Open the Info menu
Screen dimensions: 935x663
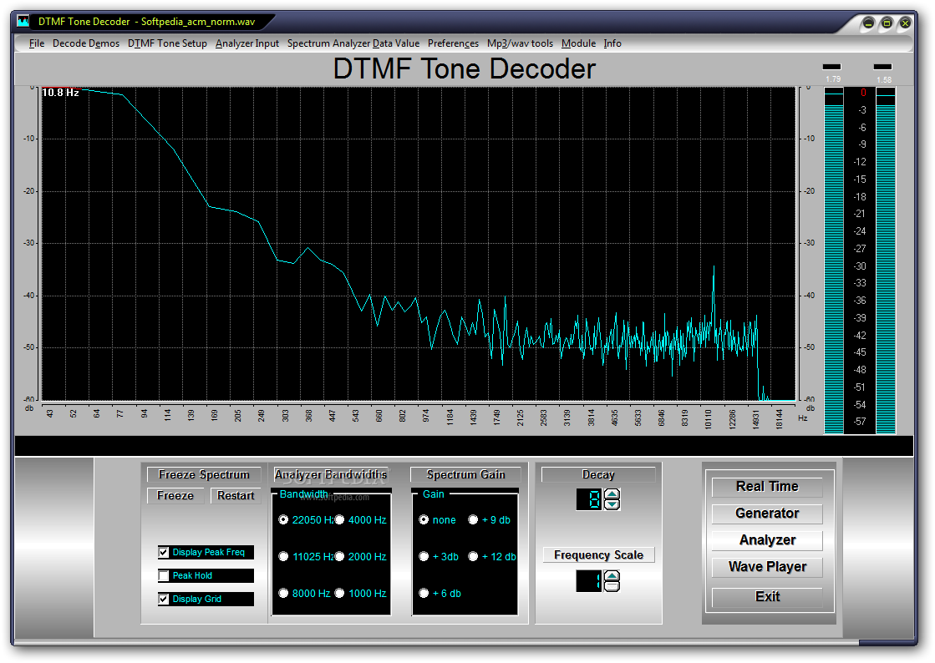(612, 43)
